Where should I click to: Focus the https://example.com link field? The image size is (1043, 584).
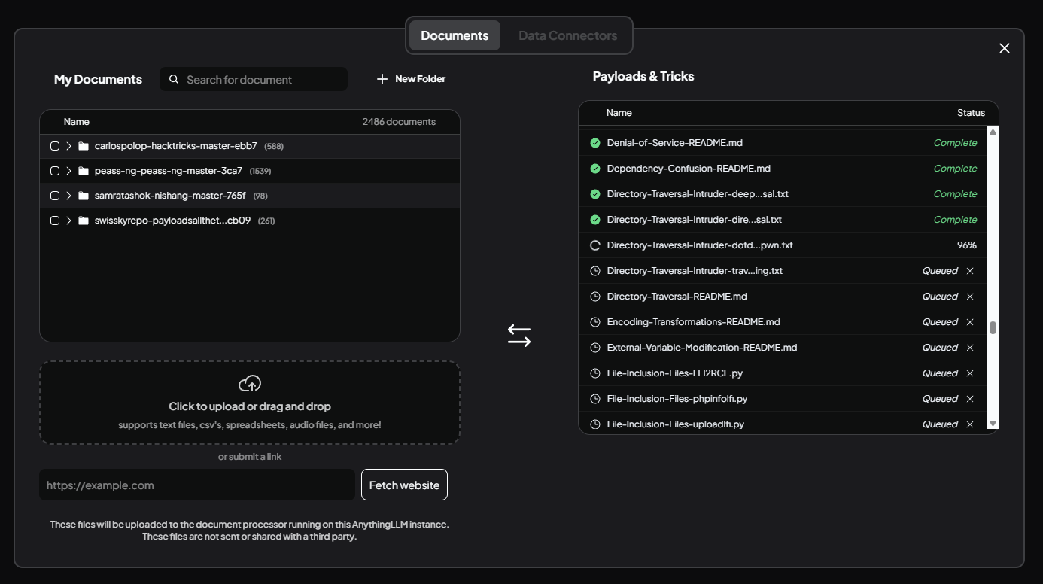[197, 485]
